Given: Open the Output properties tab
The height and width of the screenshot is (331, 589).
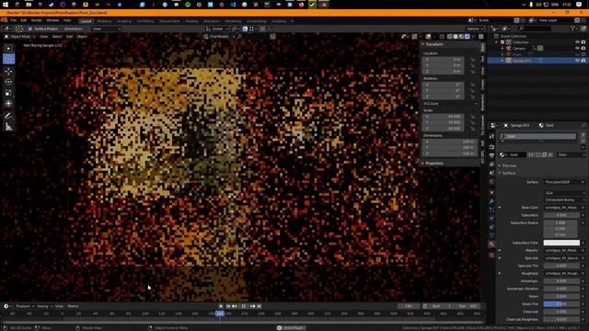Looking at the screenshot, I should pyautogui.click(x=491, y=155).
